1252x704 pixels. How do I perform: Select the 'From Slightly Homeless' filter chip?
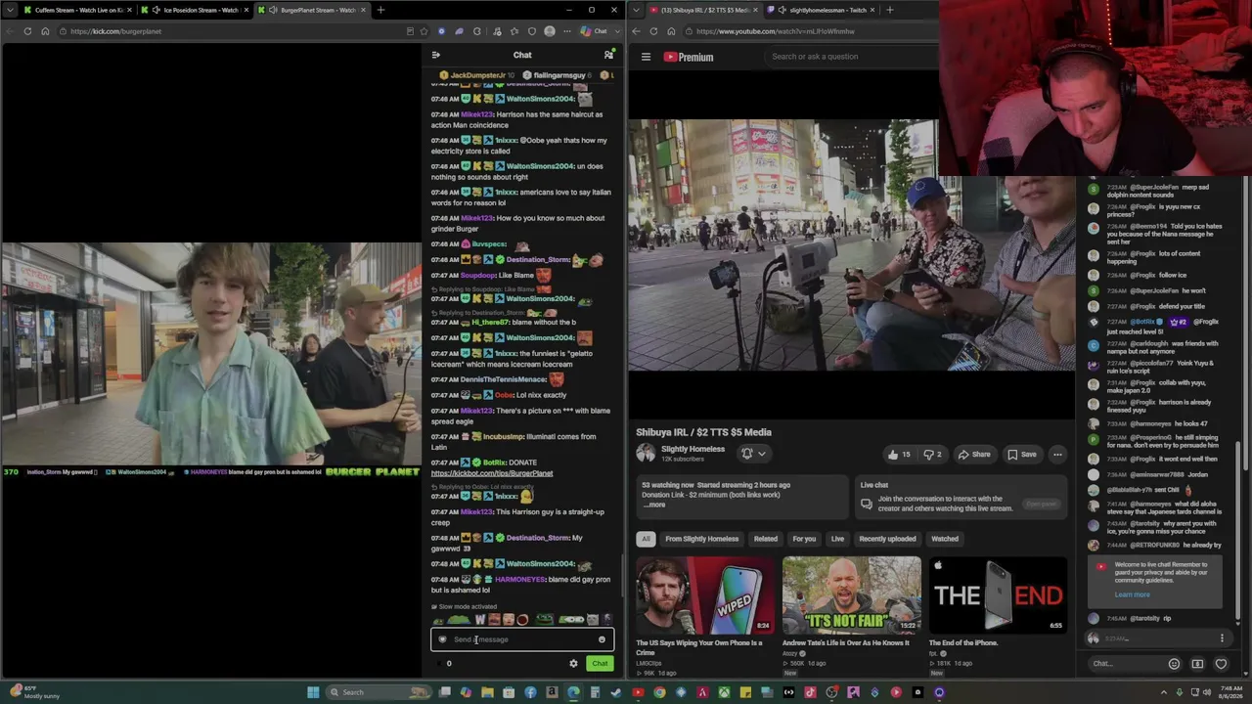point(701,539)
